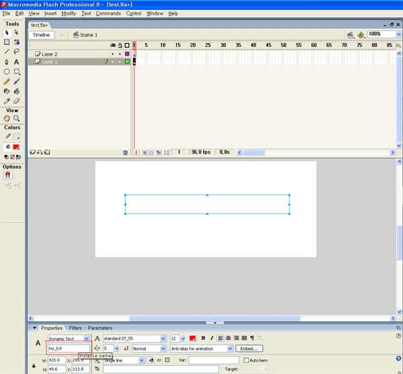Image resolution: width=403 pixels, height=374 pixels.
Task: Enable the Auto kern checkbox
Action: click(x=247, y=361)
